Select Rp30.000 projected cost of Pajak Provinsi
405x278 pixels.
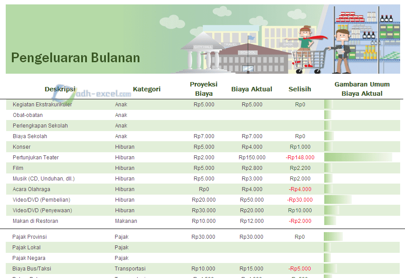(203, 237)
